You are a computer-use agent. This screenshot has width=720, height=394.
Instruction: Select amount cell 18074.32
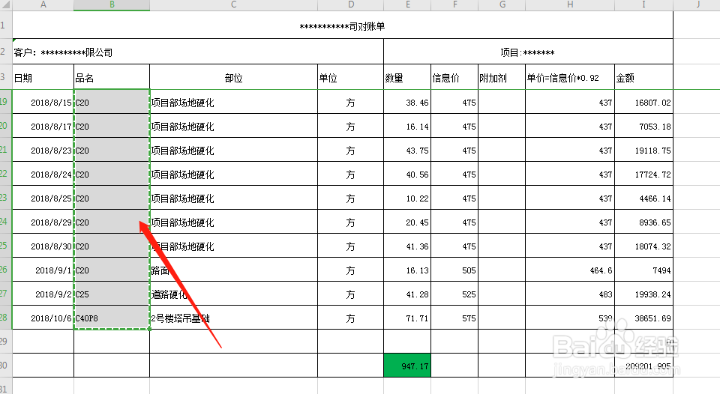click(x=643, y=246)
